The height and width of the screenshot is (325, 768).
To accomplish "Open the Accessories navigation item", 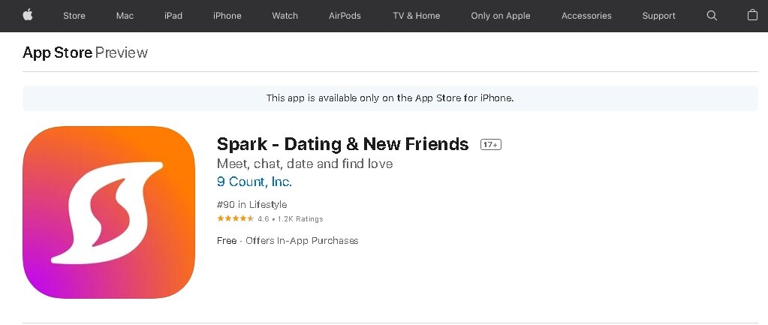I will click(586, 16).
